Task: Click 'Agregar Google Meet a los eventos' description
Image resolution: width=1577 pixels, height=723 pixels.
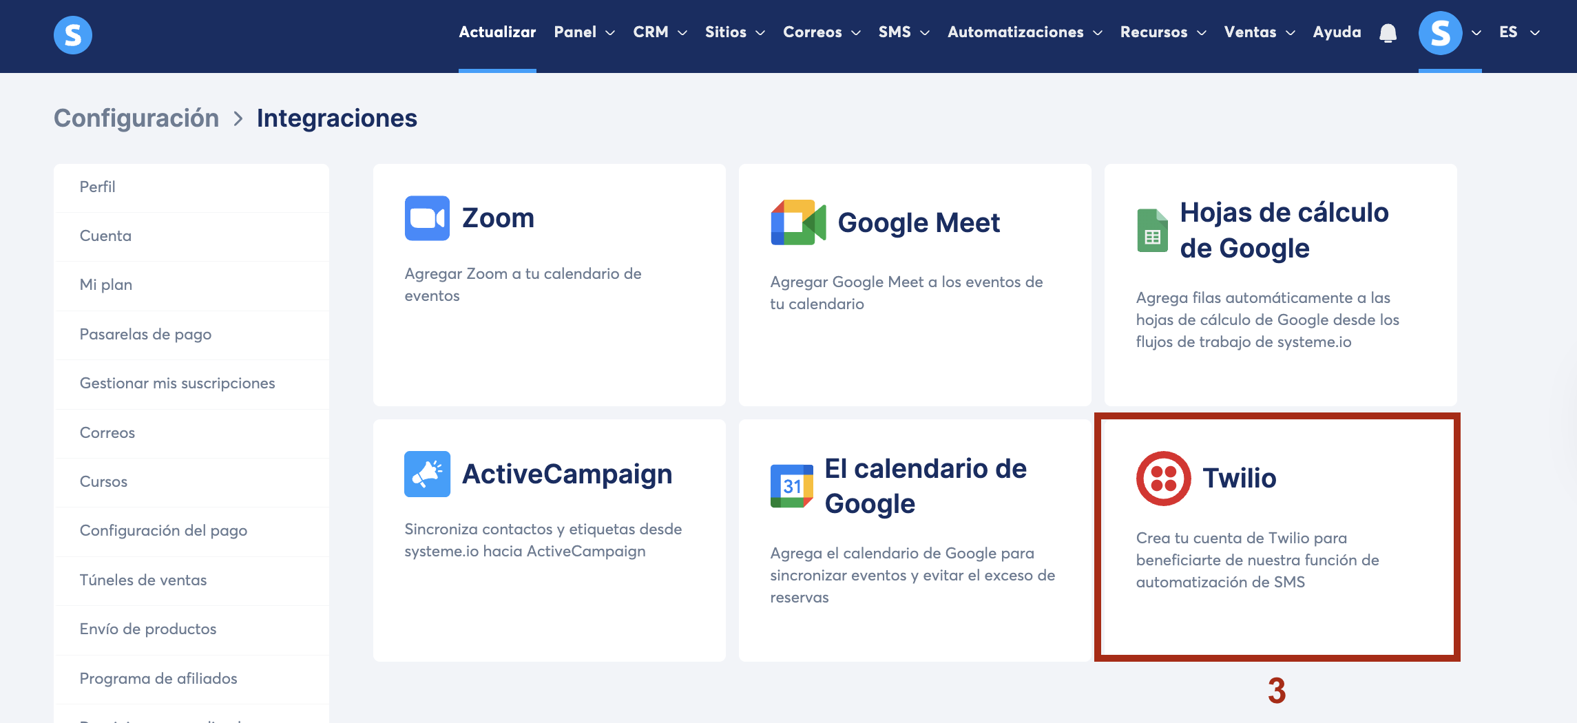Action: pos(906,293)
